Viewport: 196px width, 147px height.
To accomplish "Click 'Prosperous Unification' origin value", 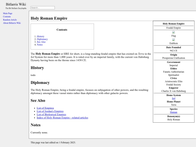I will [x=173, y=58].
